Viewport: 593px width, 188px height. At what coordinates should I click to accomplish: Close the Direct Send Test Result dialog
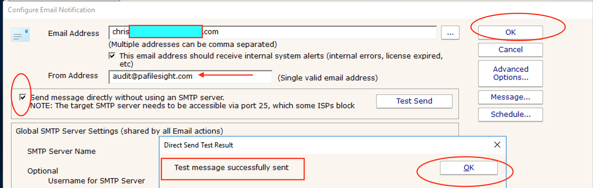click(x=497, y=145)
